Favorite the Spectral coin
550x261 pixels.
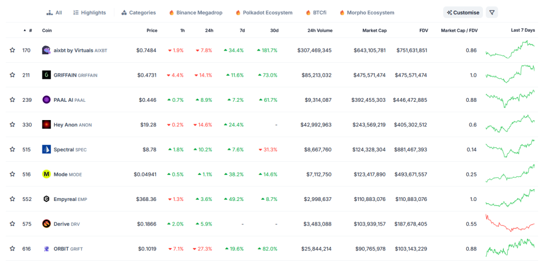(12, 150)
